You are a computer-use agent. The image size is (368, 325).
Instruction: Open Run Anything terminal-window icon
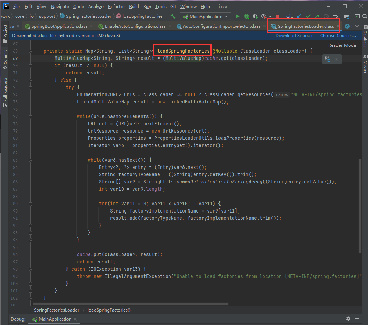pos(357,16)
